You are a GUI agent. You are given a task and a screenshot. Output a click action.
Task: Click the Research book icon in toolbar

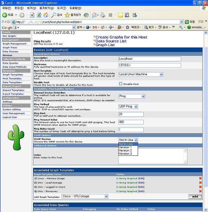pyautogui.click(x=127, y=15)
